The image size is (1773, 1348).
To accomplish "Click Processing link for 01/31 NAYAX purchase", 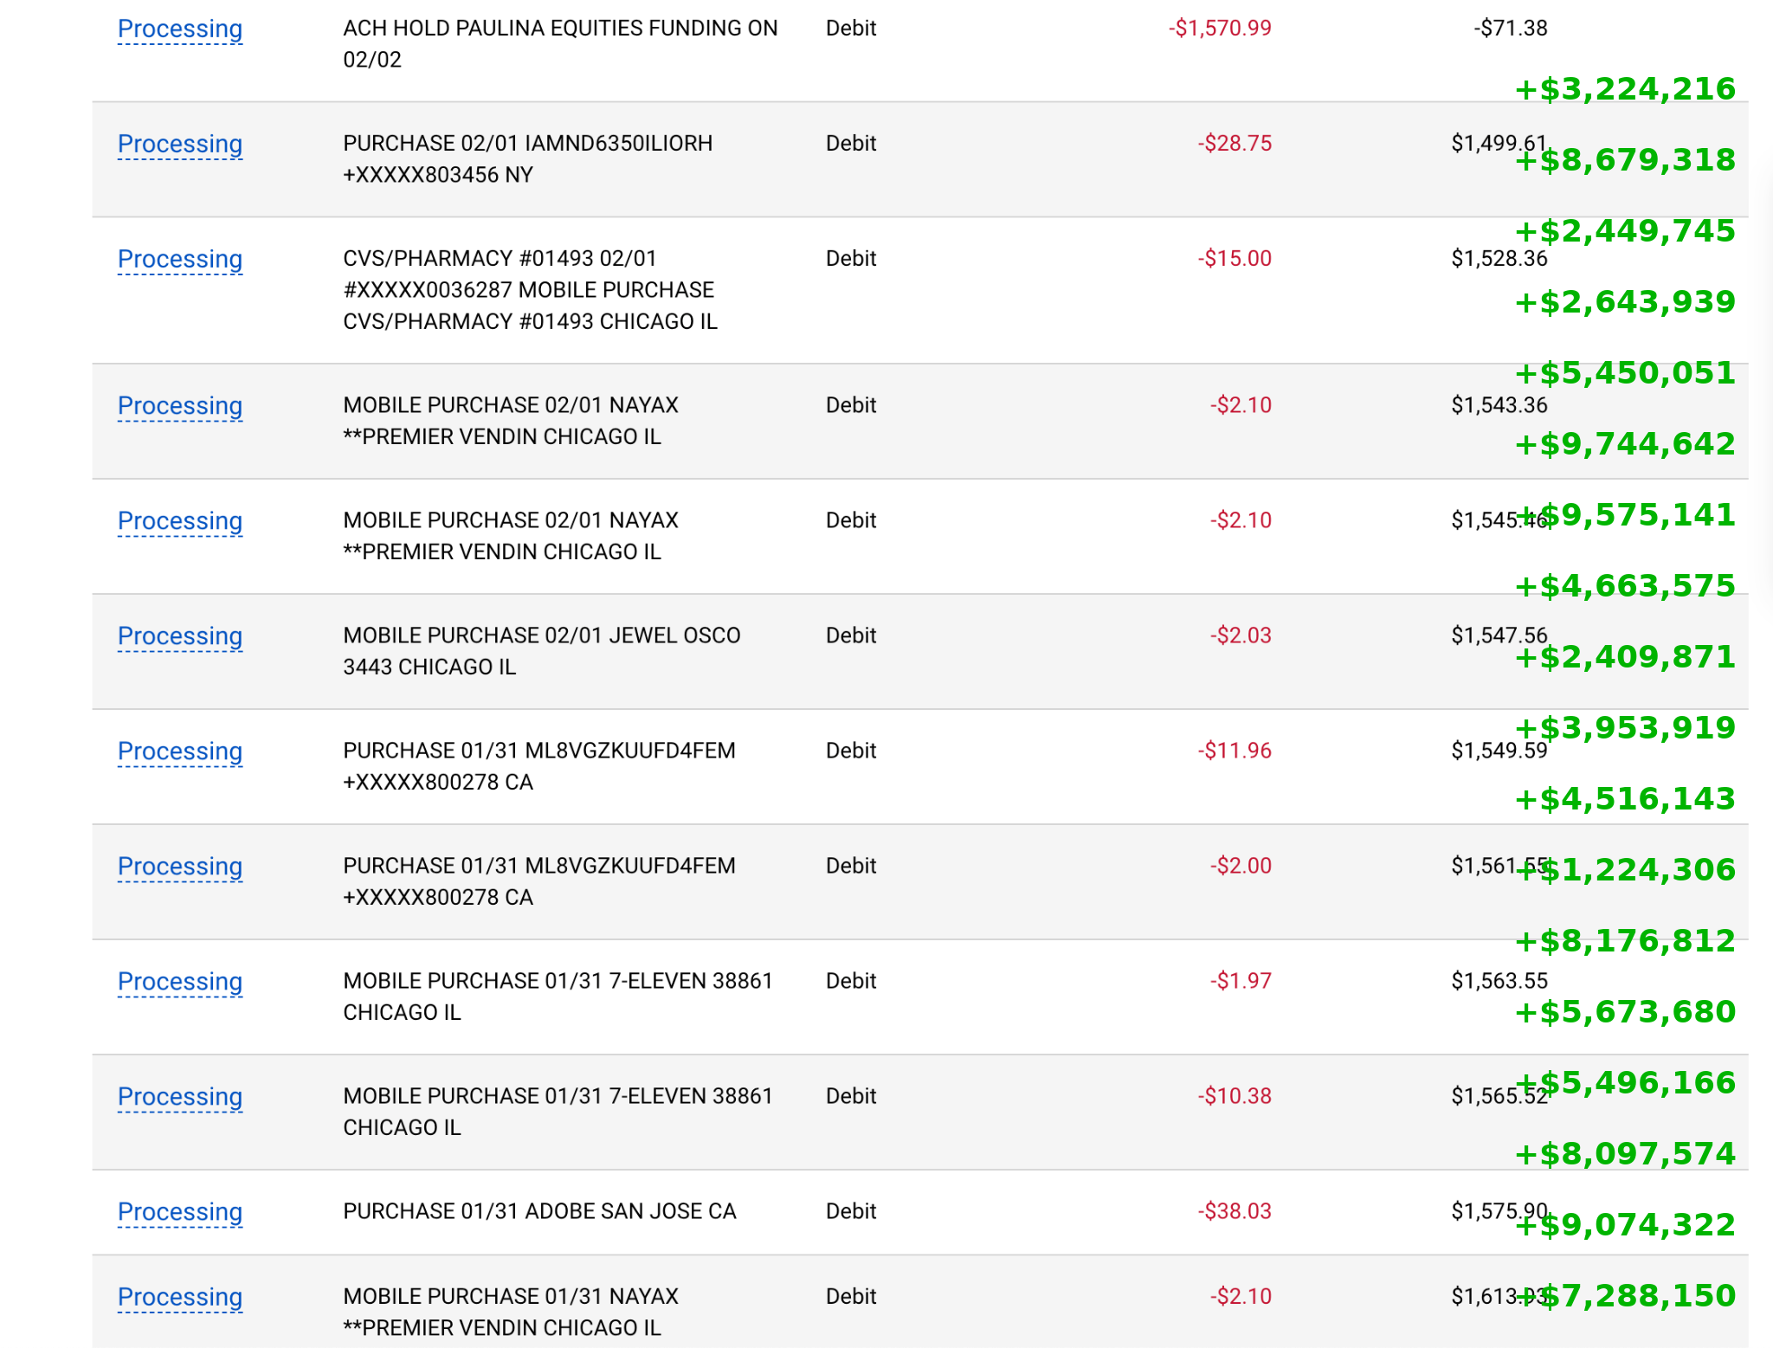I will [x=179, y=1296].
